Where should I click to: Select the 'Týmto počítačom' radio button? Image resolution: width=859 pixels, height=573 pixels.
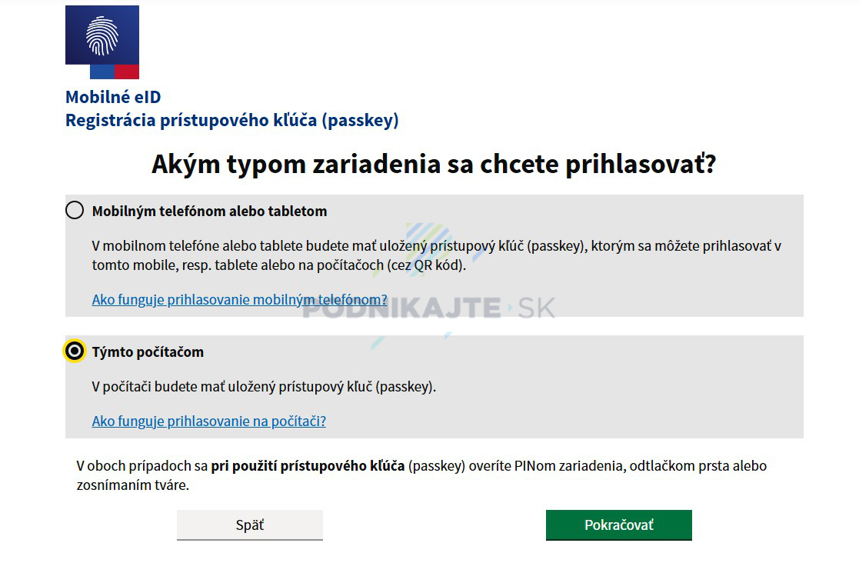(75, 351)
